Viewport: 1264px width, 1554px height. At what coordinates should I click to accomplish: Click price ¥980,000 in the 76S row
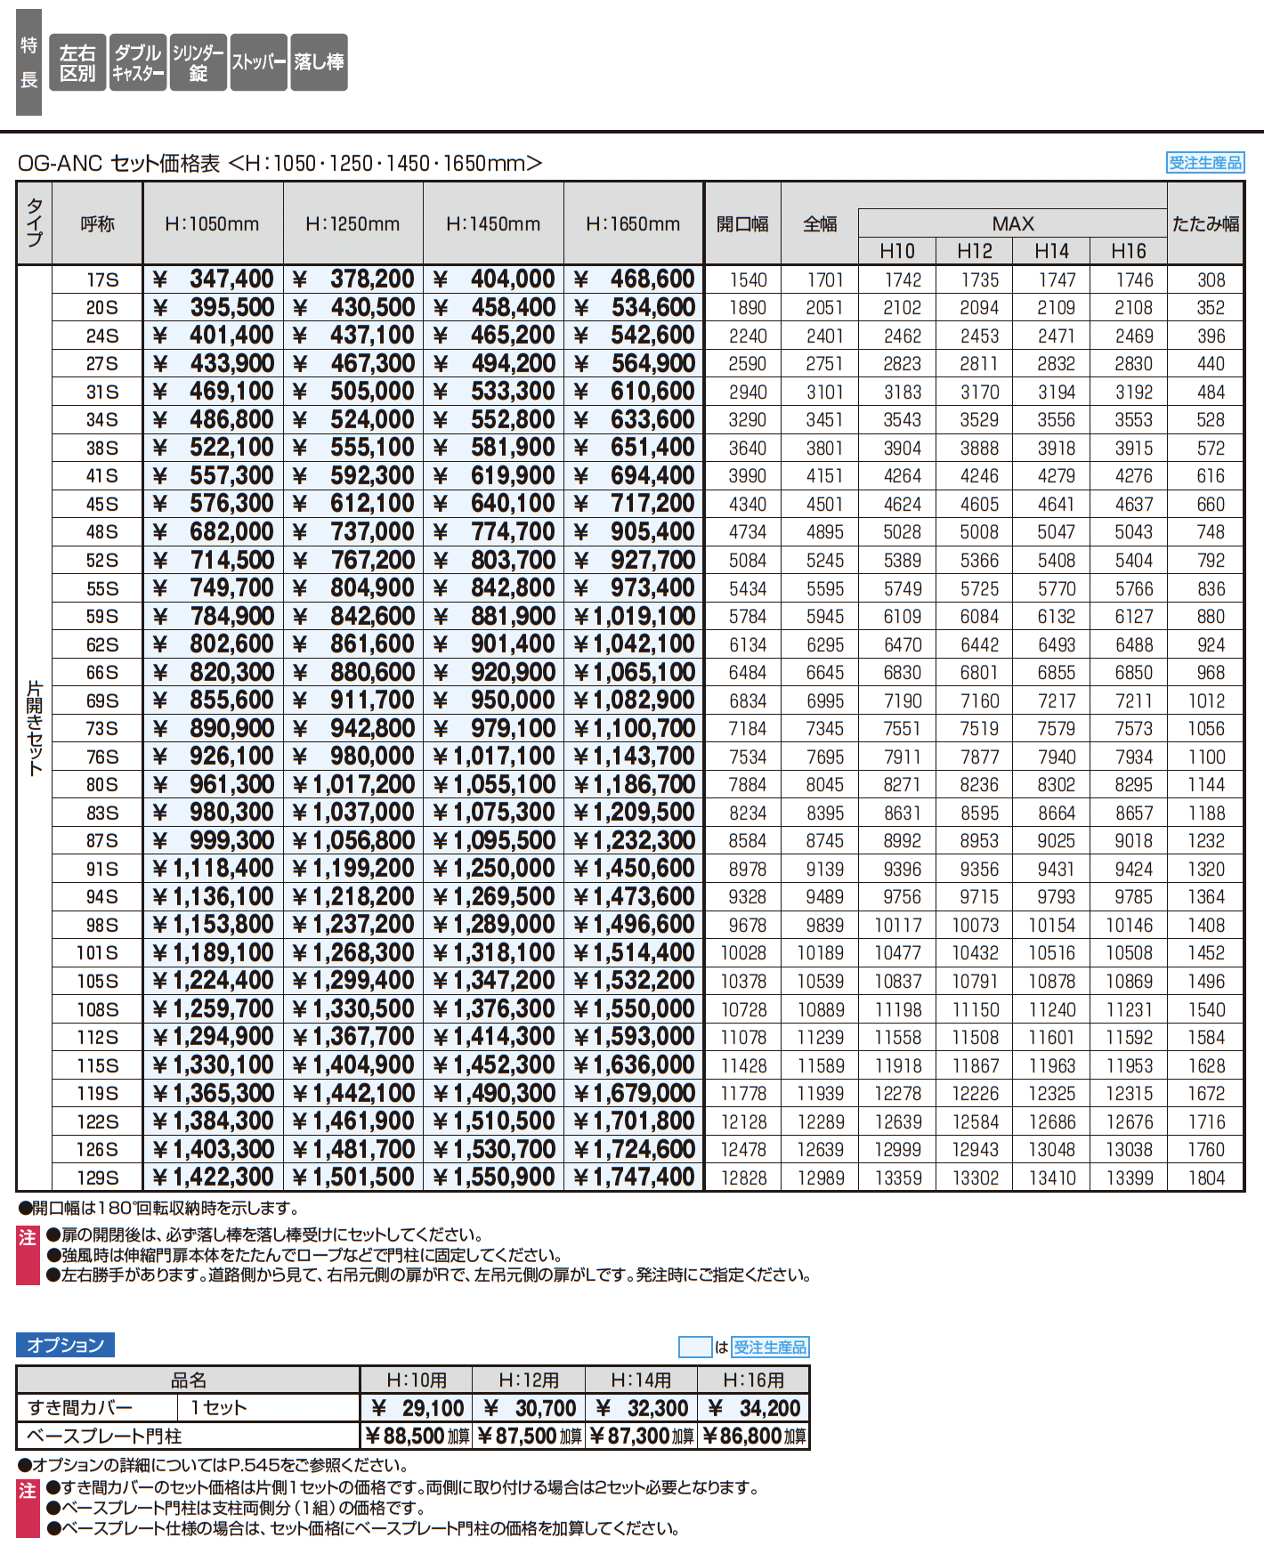click(354, 757)
